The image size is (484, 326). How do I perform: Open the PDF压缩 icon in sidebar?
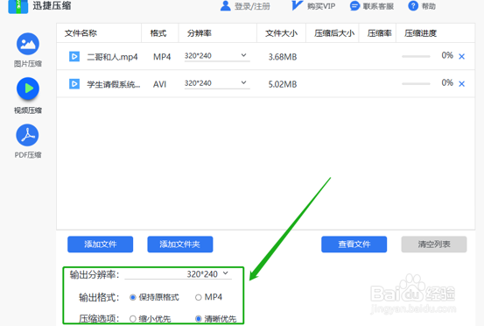coord(27,135)
